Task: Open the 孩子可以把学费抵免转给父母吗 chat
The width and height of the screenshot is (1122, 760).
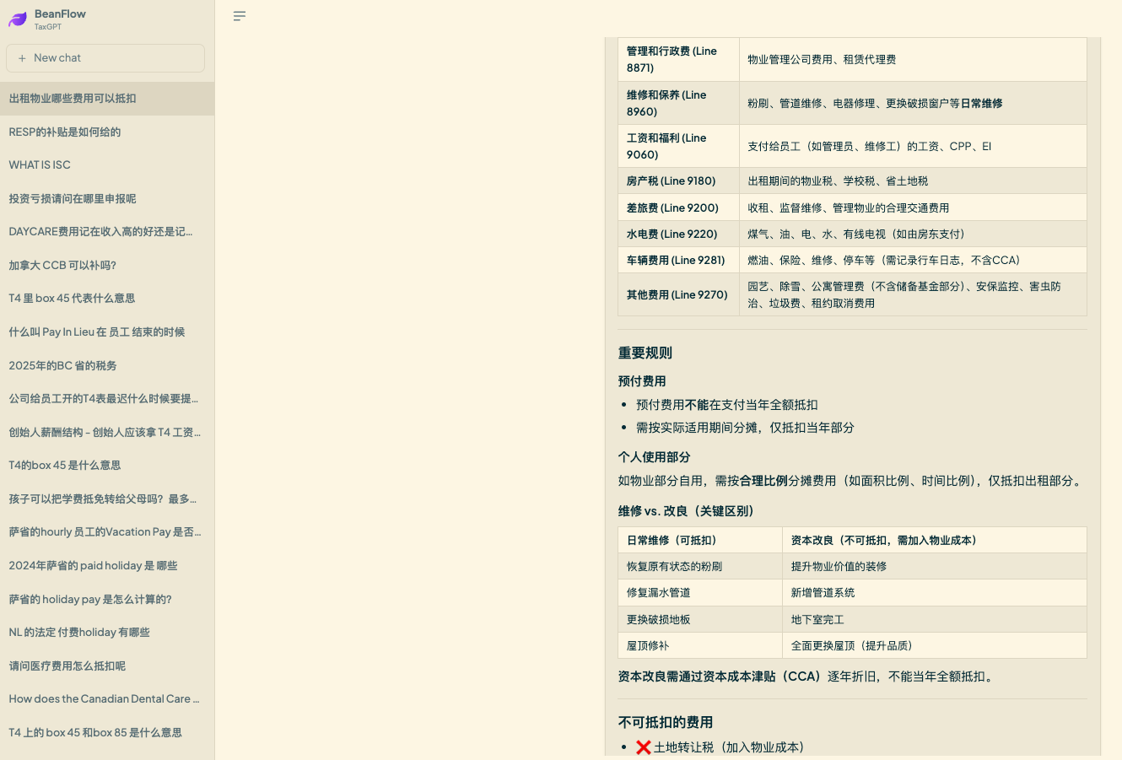Action: pyautogui.click(x=102, y=499)
